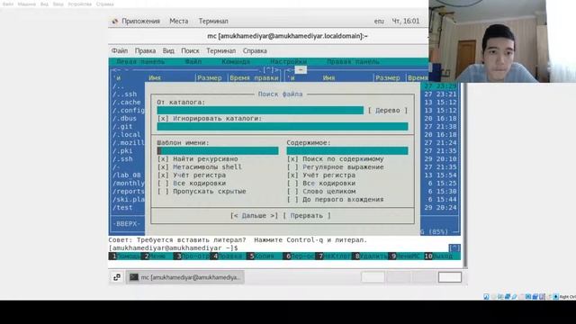The width and height of the screenshot is (576, 324).
Task: Focus the От каталога input field
Action: 260,111
